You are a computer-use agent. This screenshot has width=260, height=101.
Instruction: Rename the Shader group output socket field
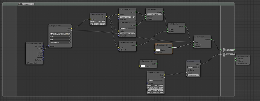point(230,50)
